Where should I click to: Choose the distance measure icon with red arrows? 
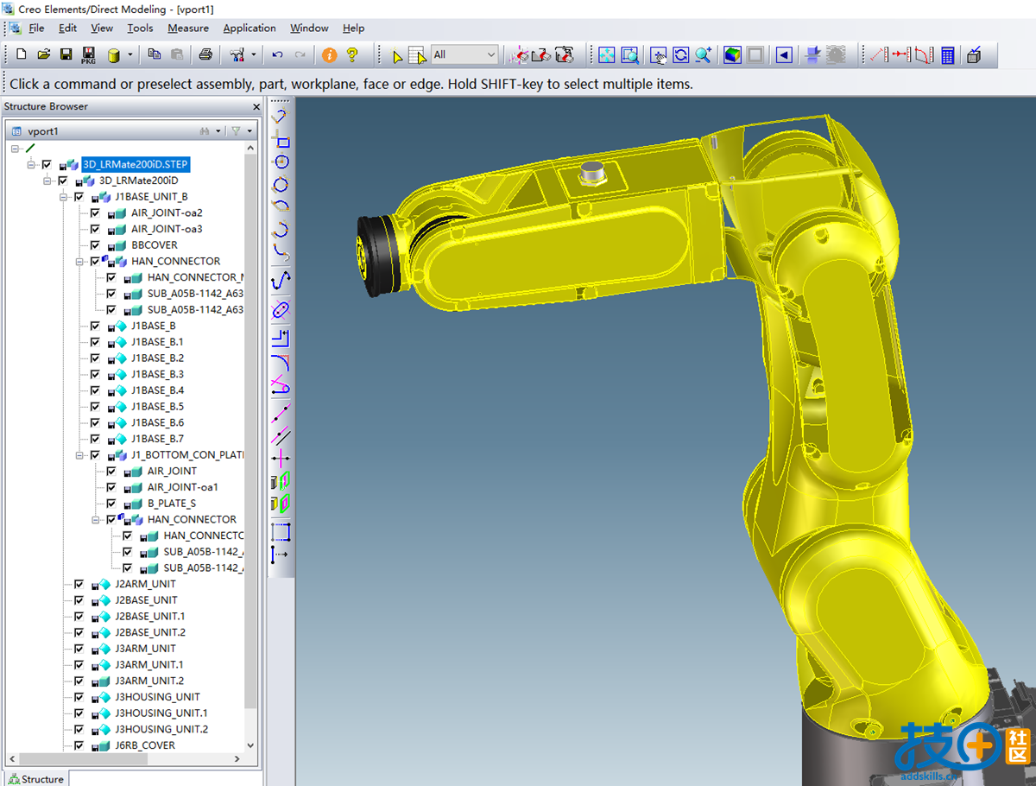[901, 54]
